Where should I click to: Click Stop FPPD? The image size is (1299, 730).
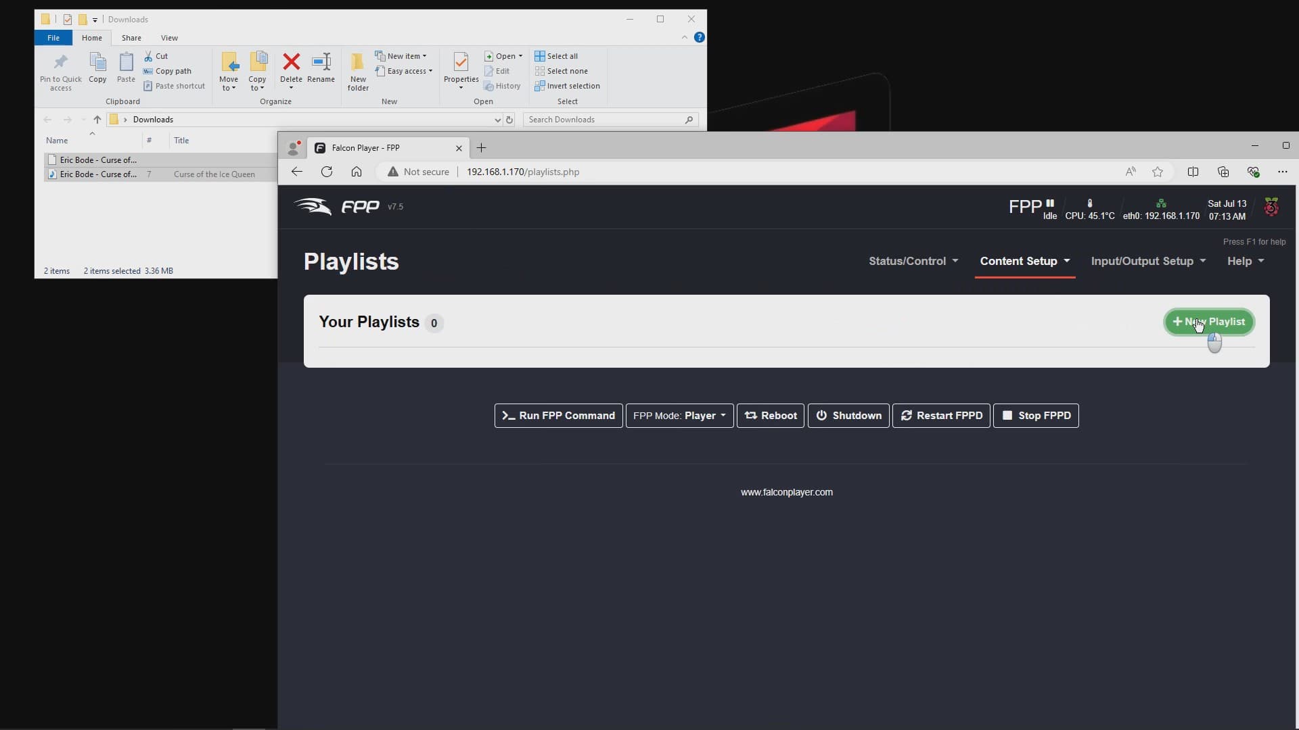click(x=1036, y=416)
